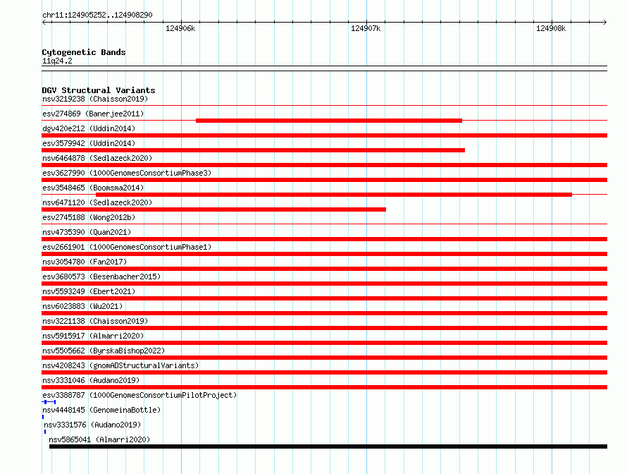Click nsv5505662 (ByrskaBishop2022) label

pos(104,351)
